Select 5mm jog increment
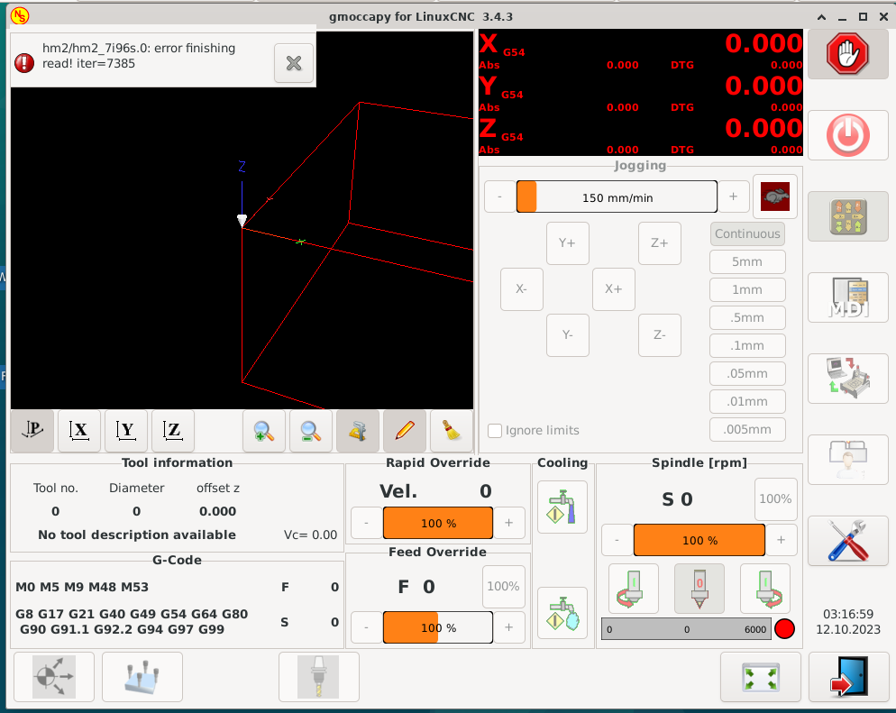This screenshot has width=896, height=713. point(747,261)
